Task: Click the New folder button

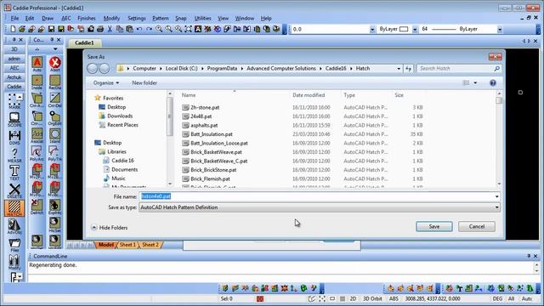Action: click(144, 83)
